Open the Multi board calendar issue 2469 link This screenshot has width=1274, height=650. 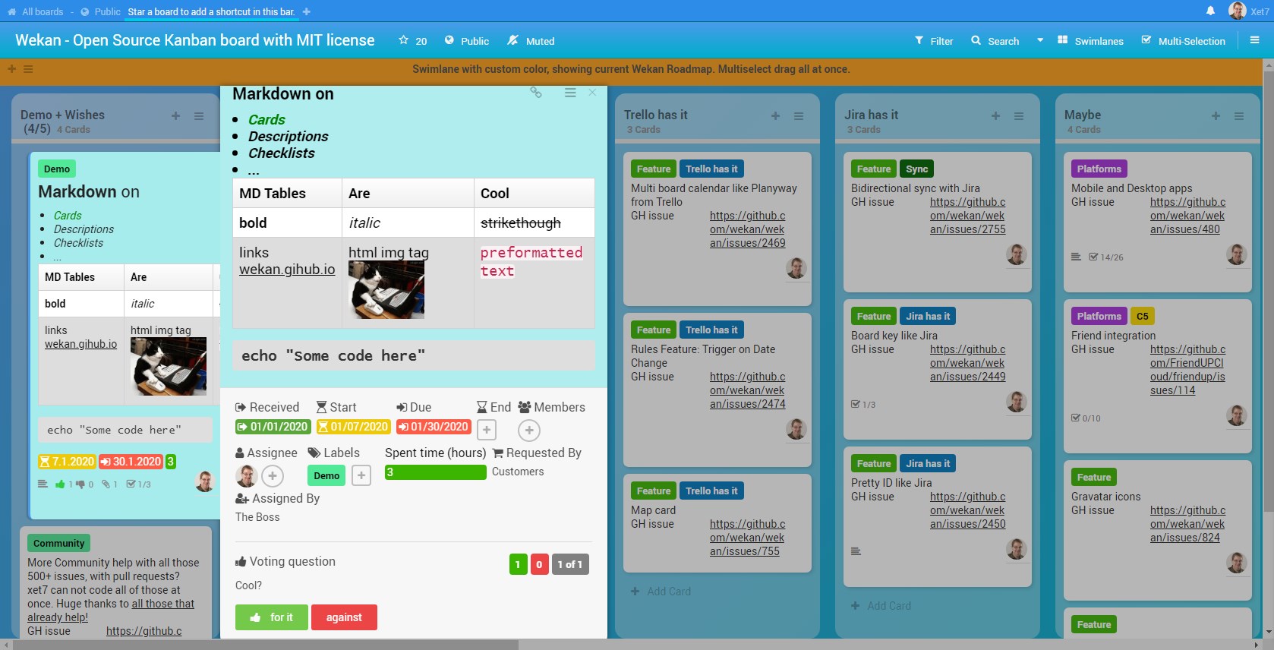coord(748,229)
